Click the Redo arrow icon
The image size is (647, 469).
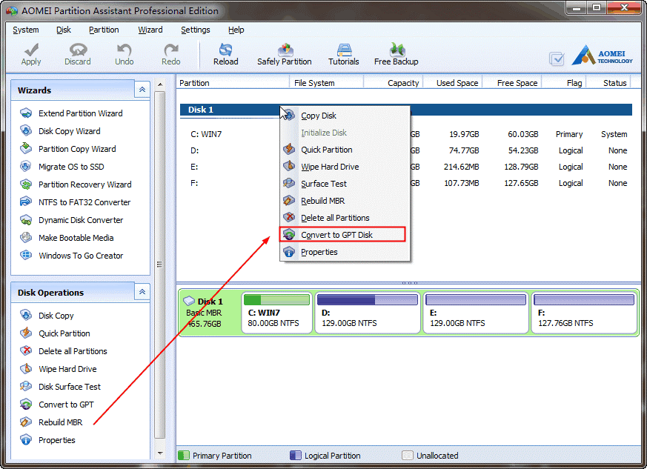170,50
